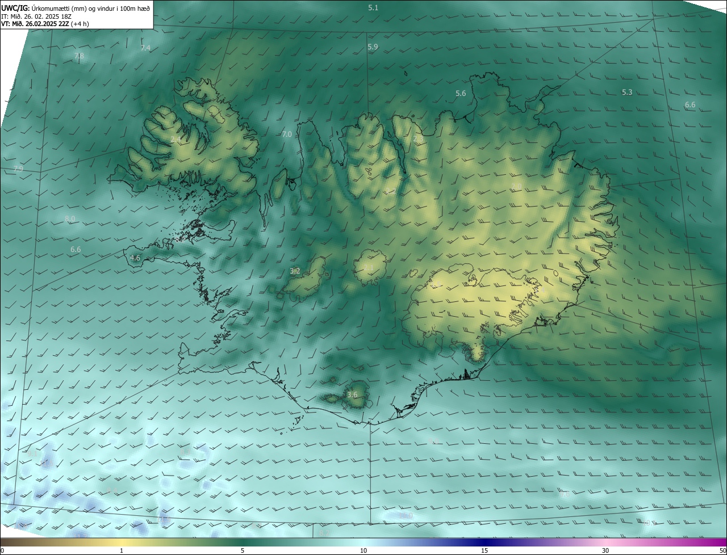Click the 5.3 value label on the map

point(627,92)
